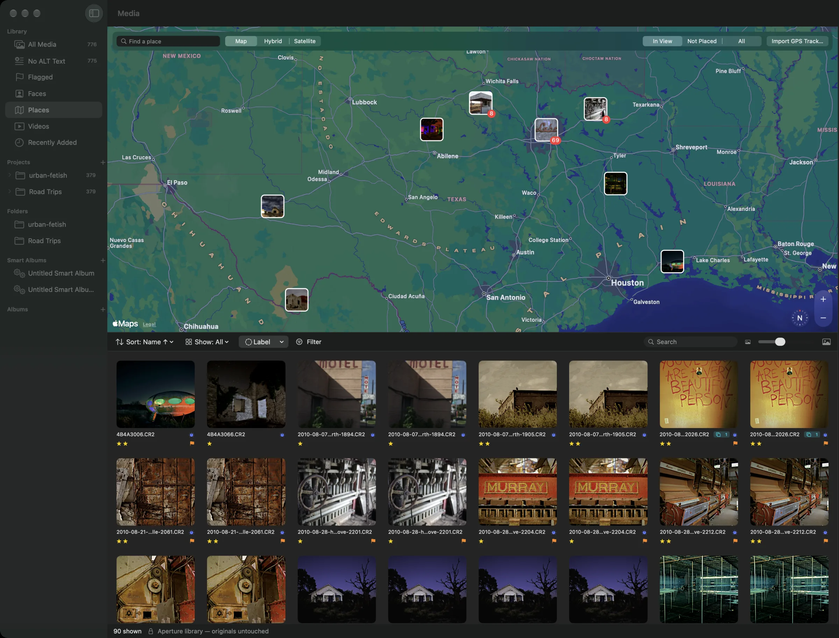Click the map compass North indicator
The height and width of the screenshot is (638, 839).
click(x=799, y=318)
